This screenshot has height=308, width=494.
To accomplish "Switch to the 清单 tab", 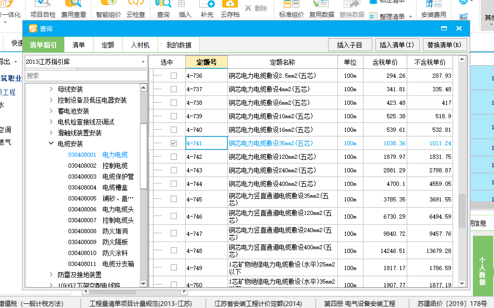I will tap(78, 45).
